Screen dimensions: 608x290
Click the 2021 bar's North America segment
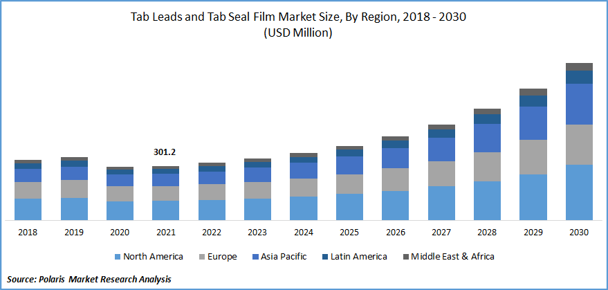[x=165, y=210]
